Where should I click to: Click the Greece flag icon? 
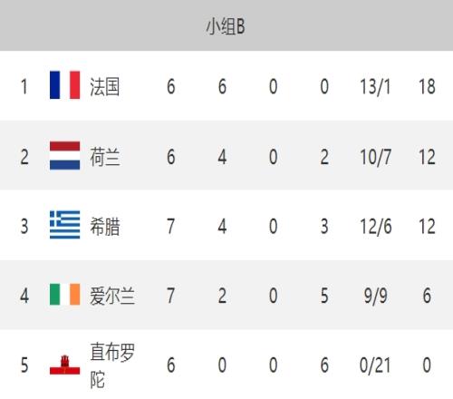pyautogui.click(x=65, y=225)
